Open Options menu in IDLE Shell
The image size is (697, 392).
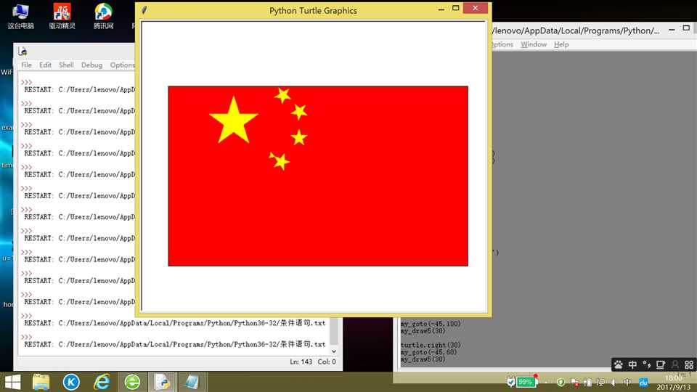point(122,65)
